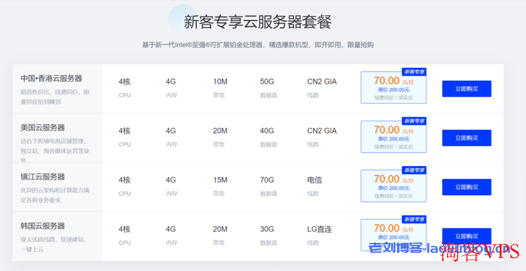Click the 70.00 price in Hong Kong row
Screen dimensions: 526x271
click(x=386, y=80)
